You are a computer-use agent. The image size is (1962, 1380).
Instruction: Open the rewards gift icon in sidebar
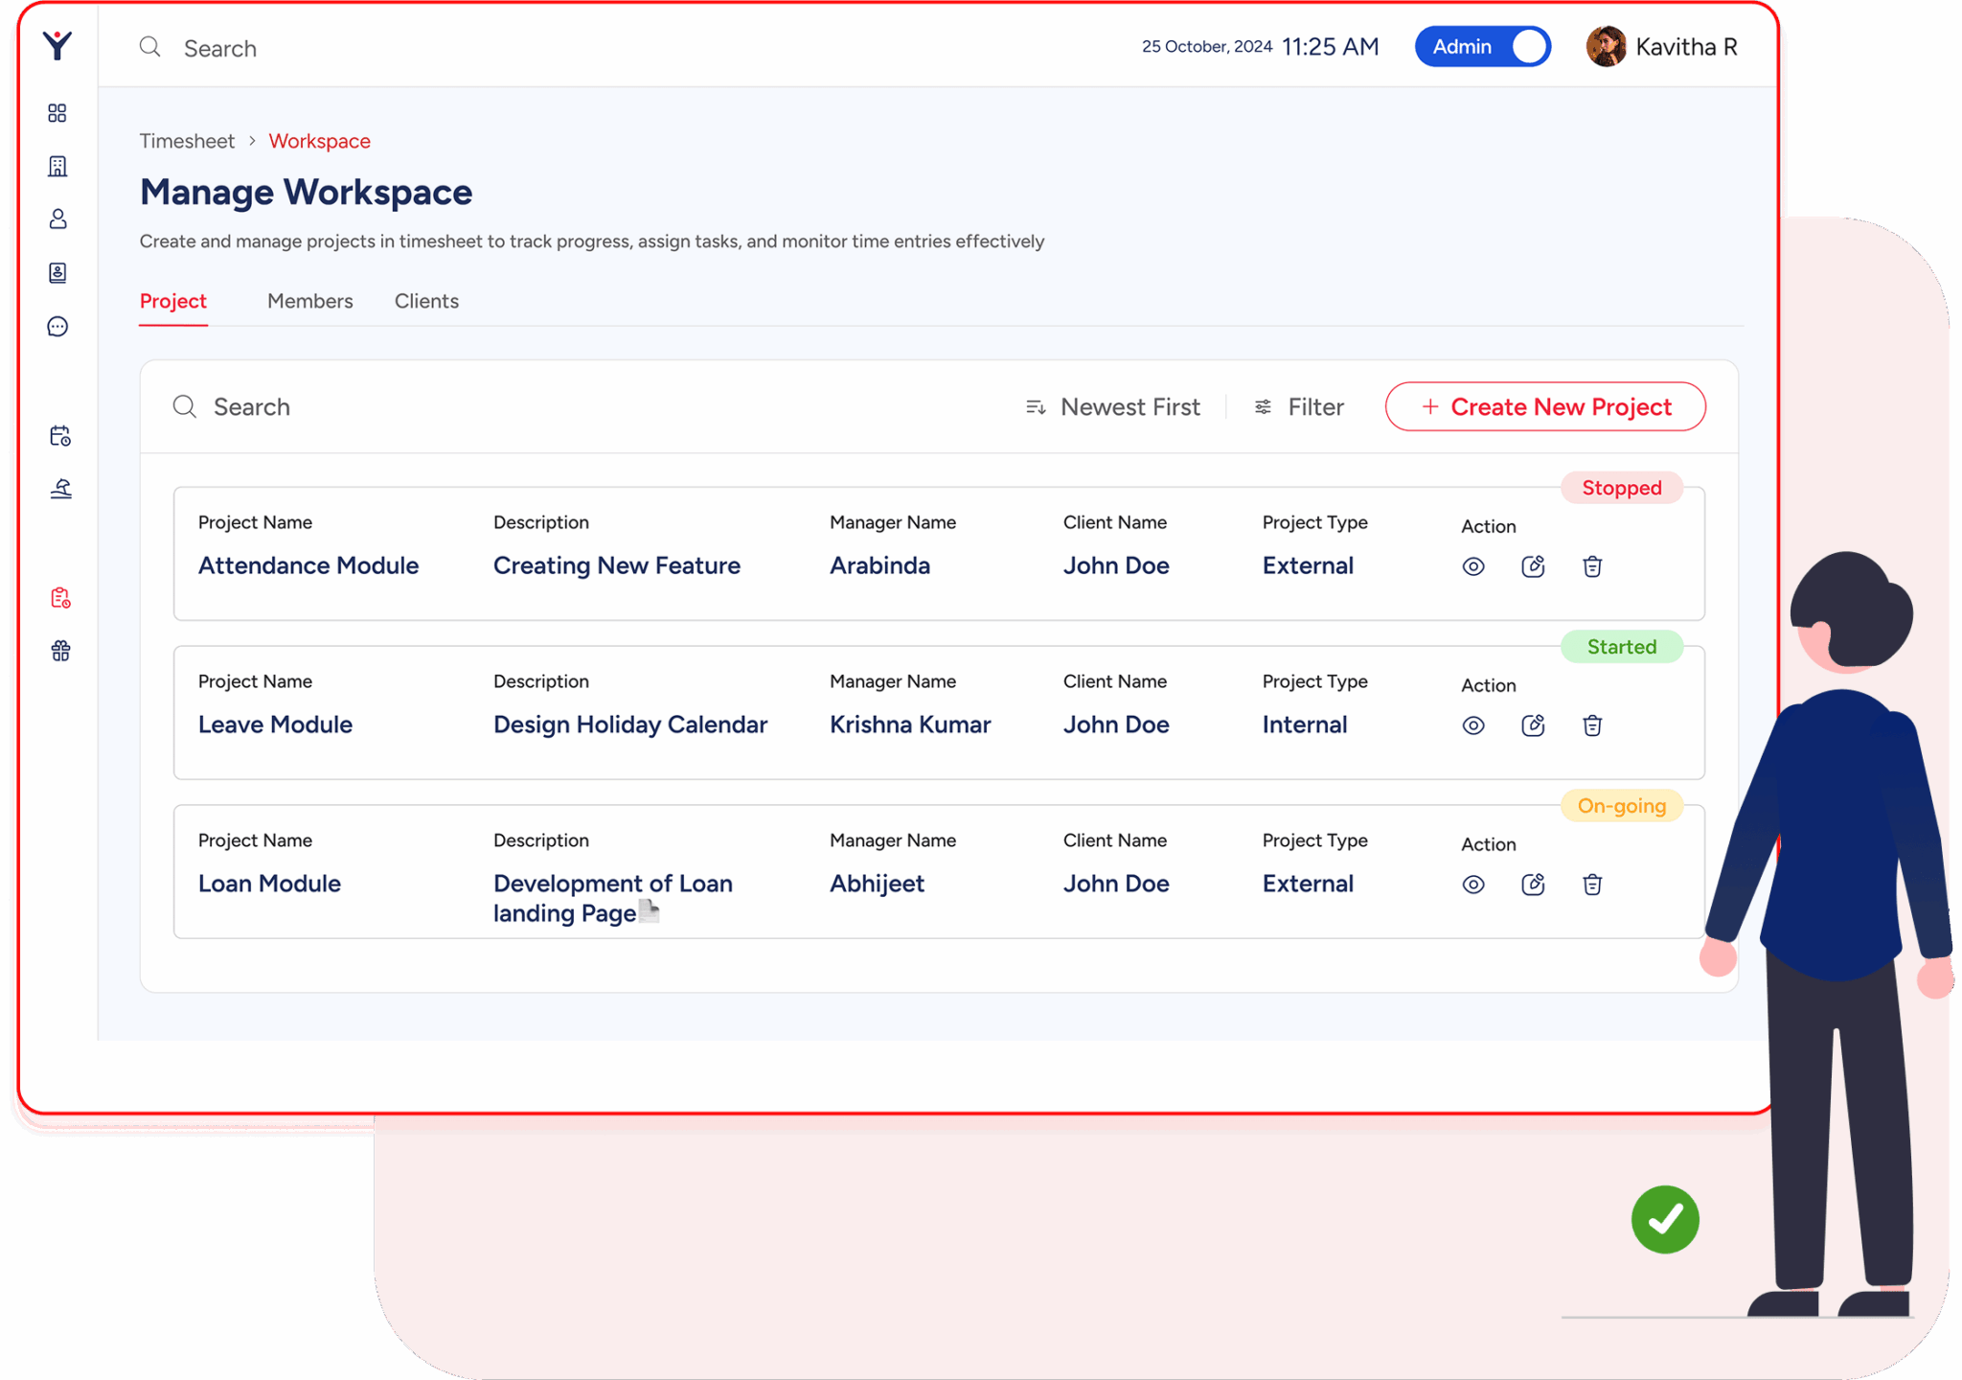click(x=57, y=651)
